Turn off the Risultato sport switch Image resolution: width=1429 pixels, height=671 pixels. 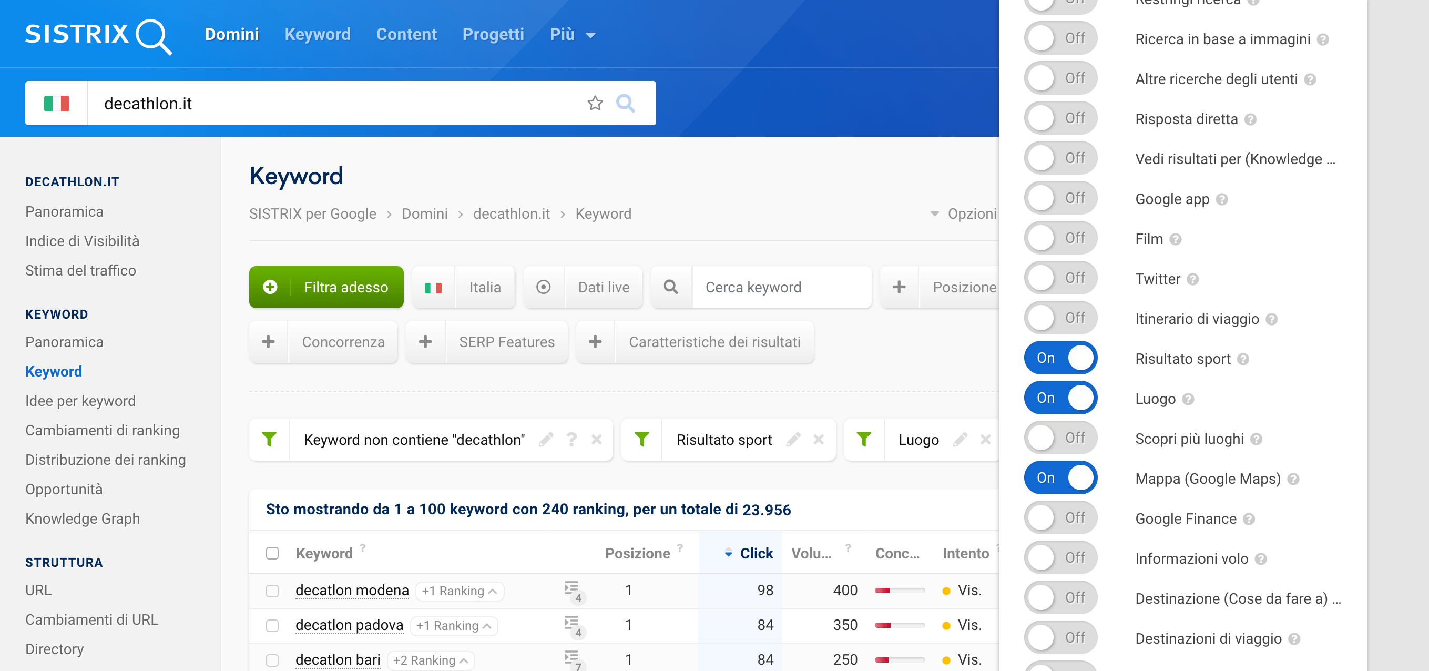click(1060, 358)
